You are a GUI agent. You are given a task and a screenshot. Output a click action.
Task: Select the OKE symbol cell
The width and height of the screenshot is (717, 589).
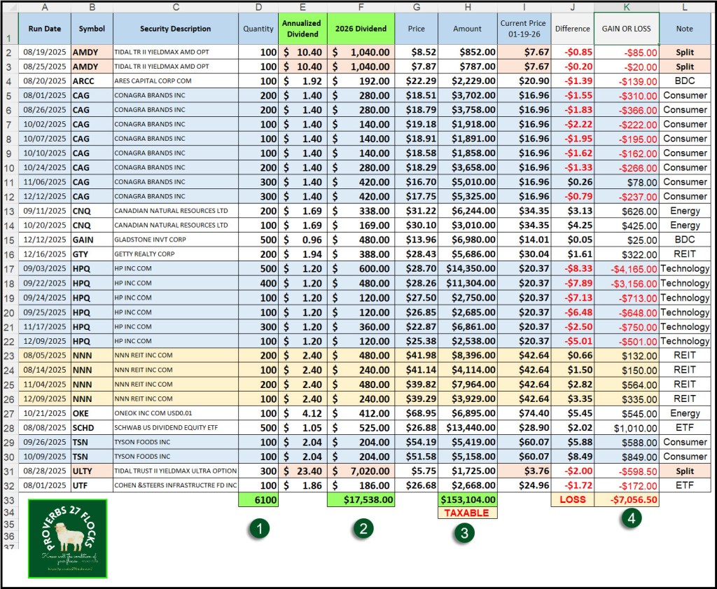click(91, 413)
